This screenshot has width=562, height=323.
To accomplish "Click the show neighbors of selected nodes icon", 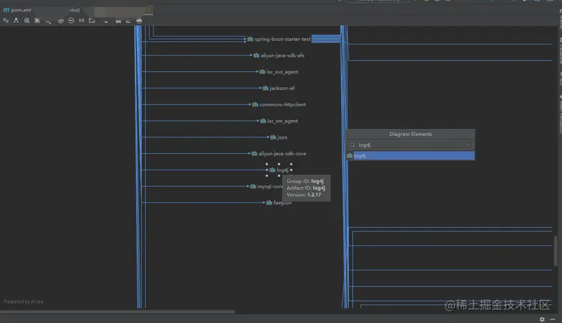I will (x=16, y=21).
